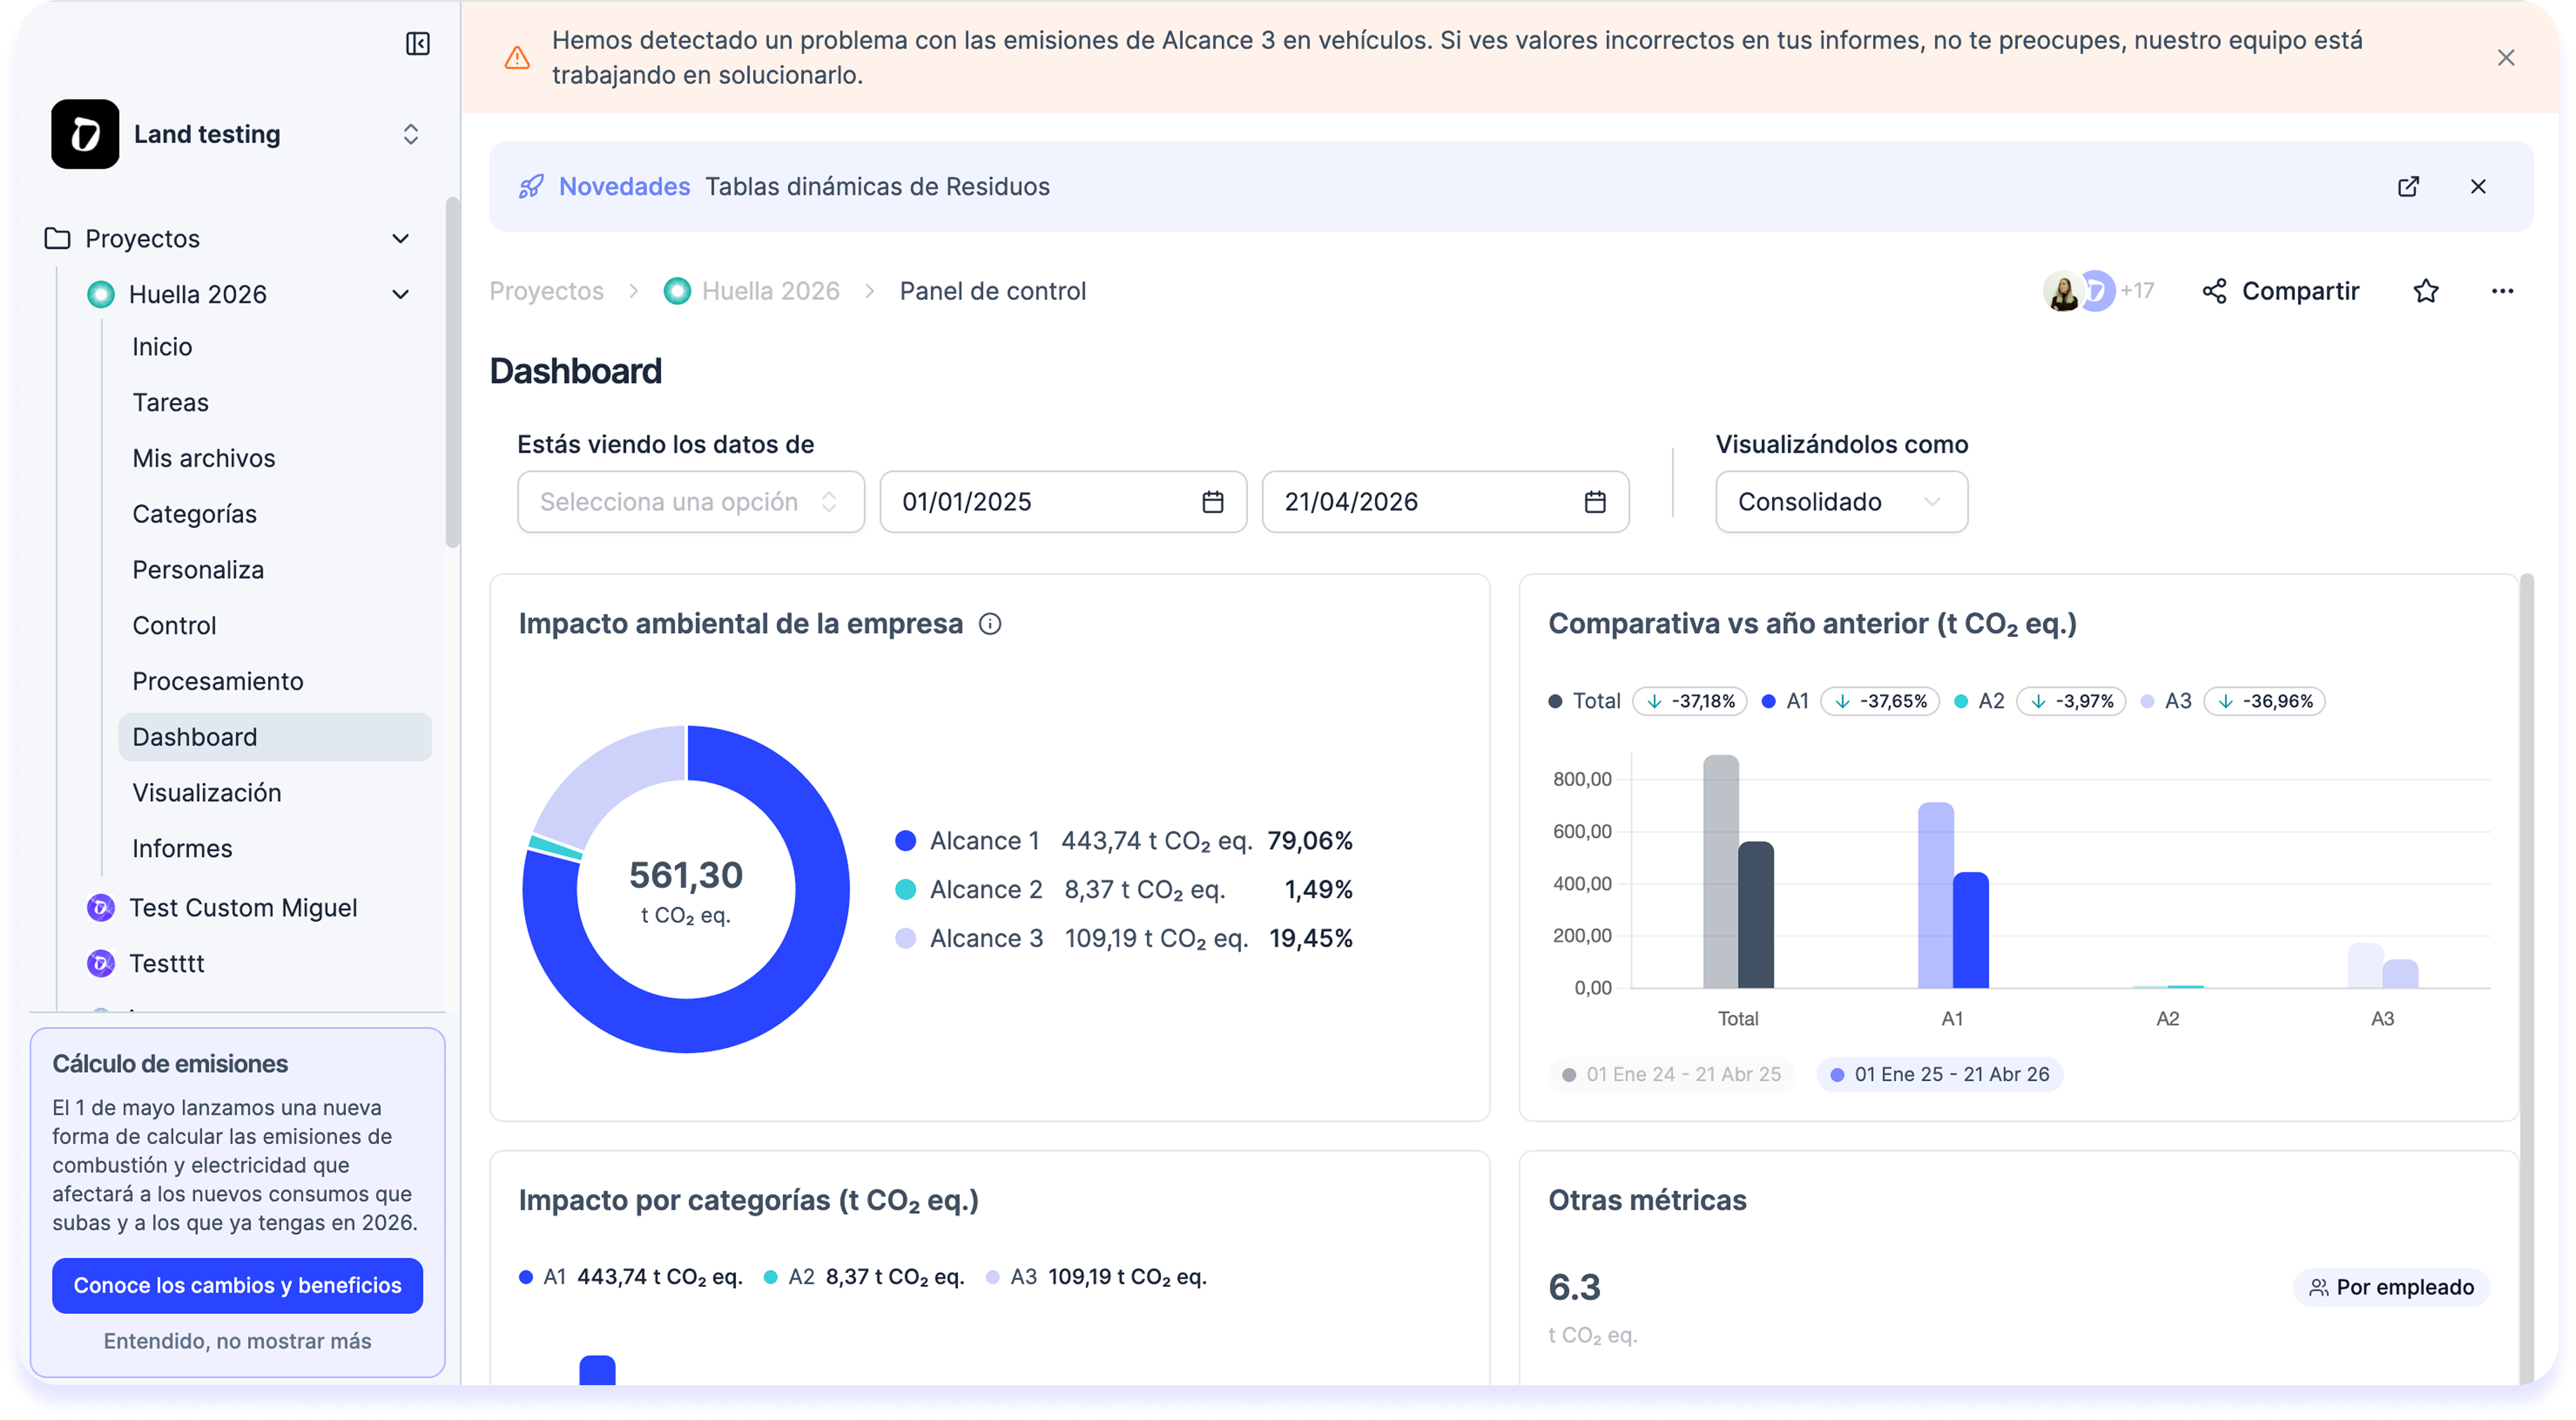Toggle the 01 Ene 25 - 21 Abr 26 series
The width and height of the screenshot is (2576, 1420).
click(1939, 1074)
